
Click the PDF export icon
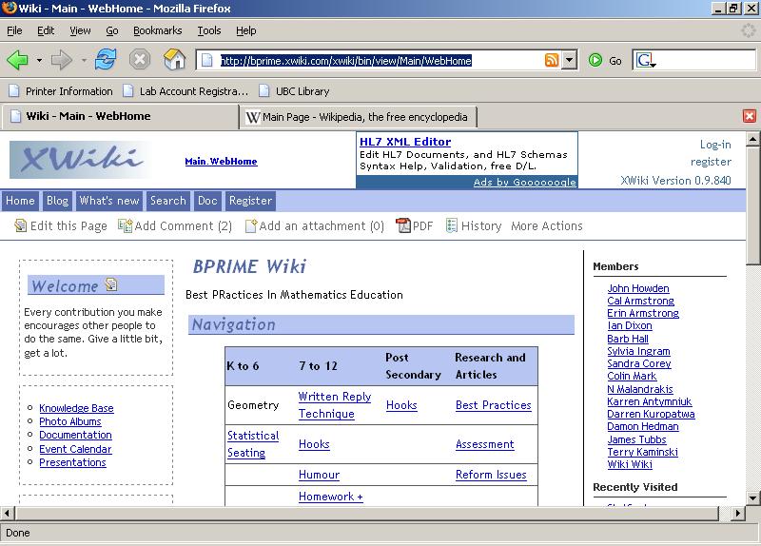403,225
